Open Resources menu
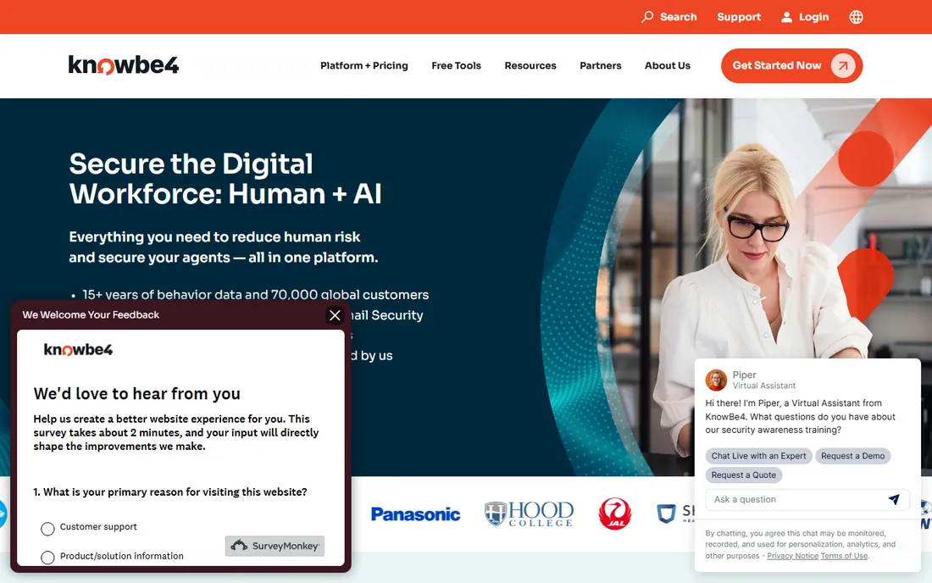 click(530, 65)
